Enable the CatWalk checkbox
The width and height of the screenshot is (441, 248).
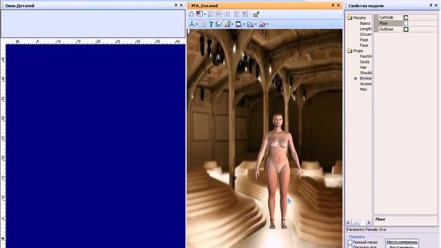click(x=406, y=17)
